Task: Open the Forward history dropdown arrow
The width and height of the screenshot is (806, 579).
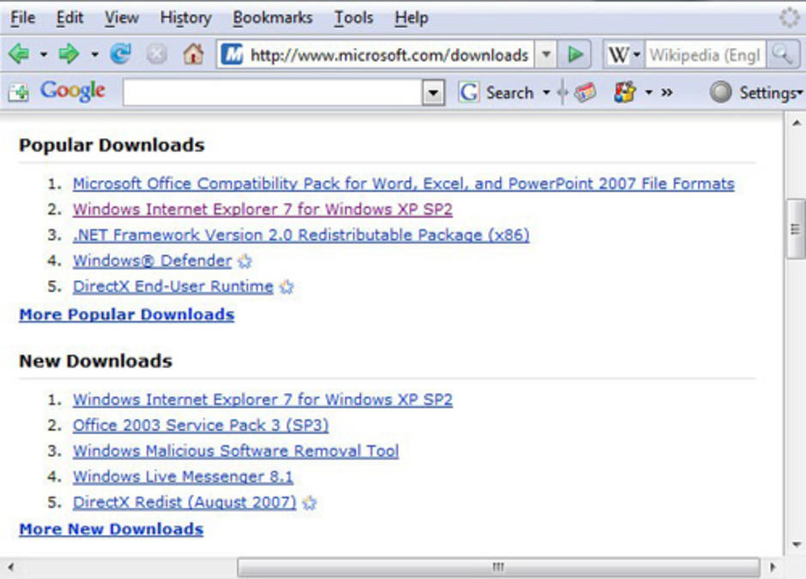Action: click(94, 54)
